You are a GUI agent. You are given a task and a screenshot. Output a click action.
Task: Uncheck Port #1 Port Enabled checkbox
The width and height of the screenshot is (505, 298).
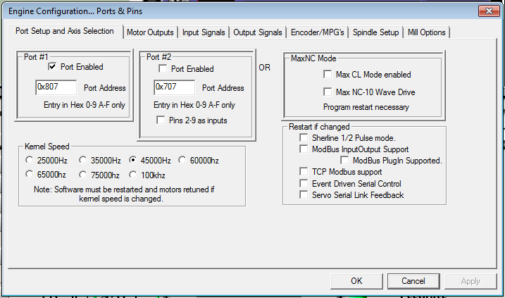[x=52, y=67]
